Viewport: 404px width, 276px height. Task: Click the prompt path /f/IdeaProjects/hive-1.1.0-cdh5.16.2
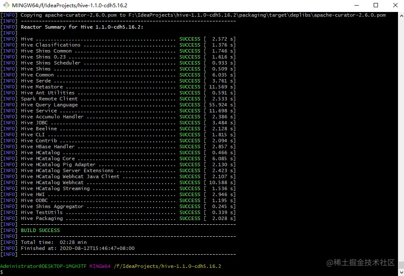(x=167, y=266)
